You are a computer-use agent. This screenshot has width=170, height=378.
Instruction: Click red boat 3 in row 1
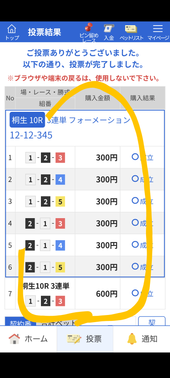[60, 158]
